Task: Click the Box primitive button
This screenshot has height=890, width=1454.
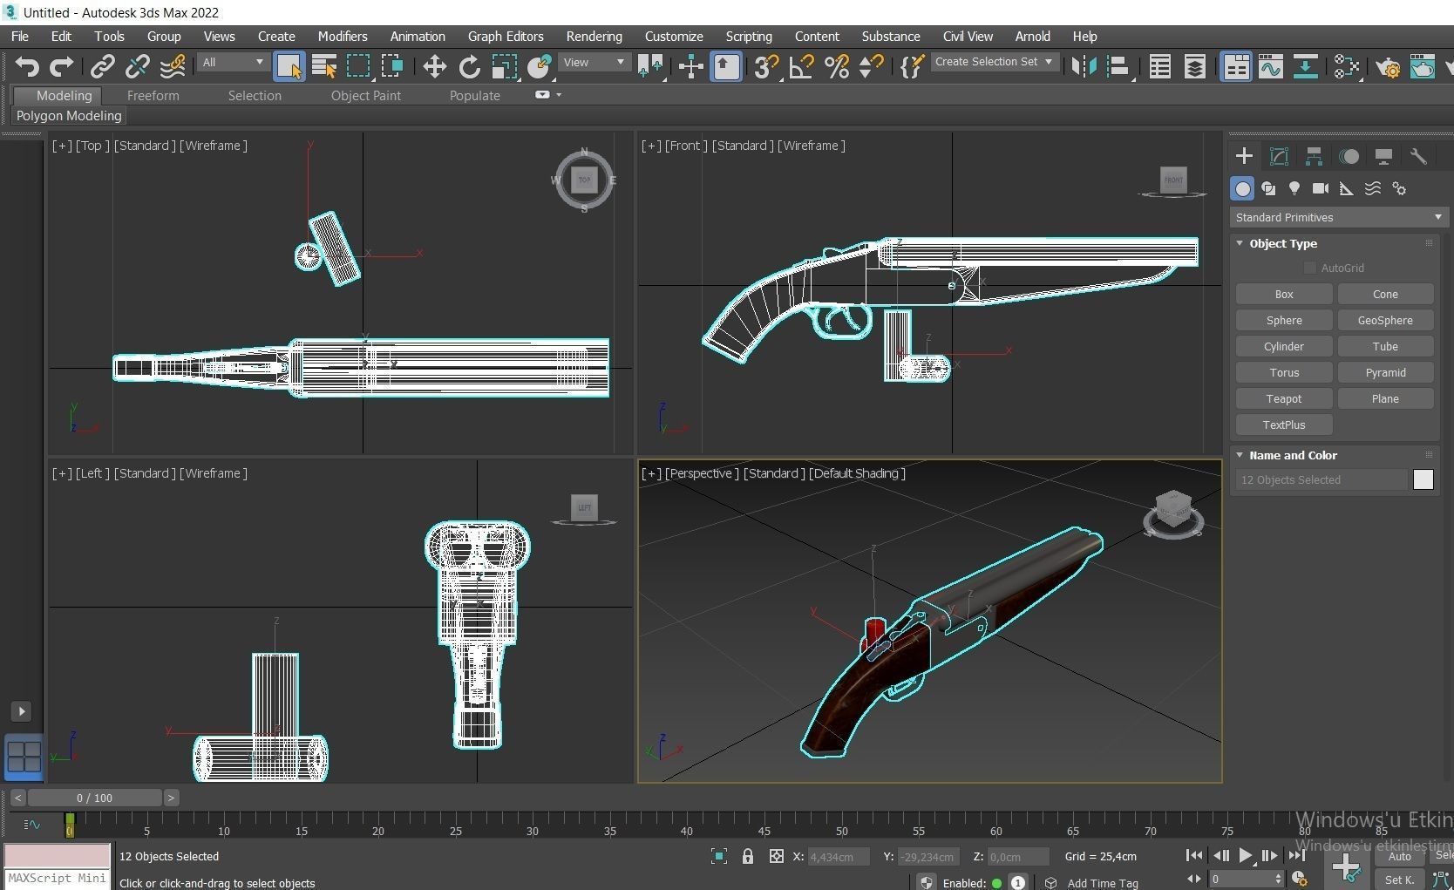Action: pyautogui.click(x=1282, y=294)
